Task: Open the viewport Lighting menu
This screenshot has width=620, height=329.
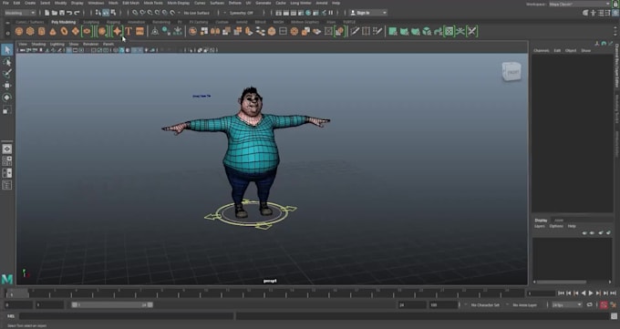Action: point(57,45)
